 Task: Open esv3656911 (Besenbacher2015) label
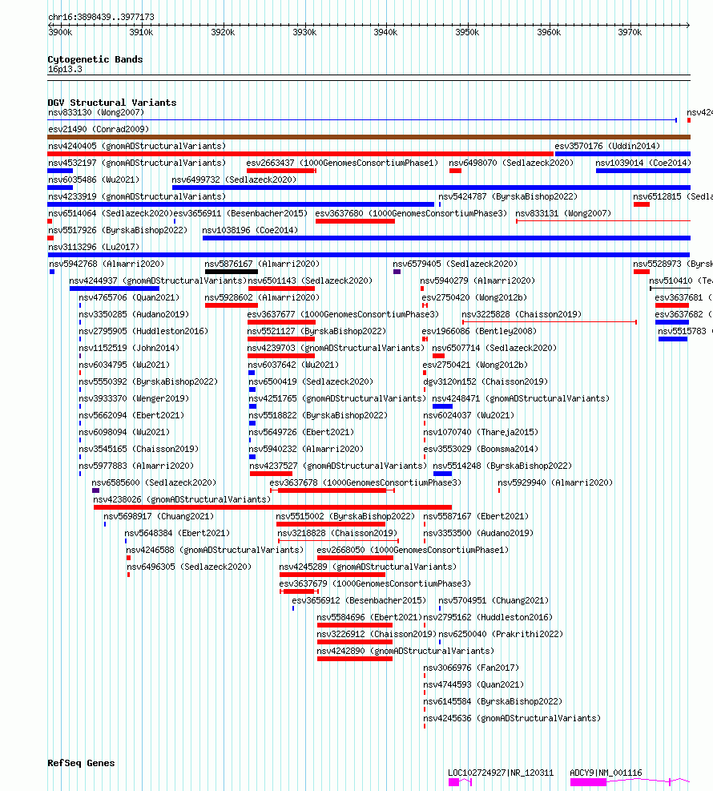click(x=240, y=213)
